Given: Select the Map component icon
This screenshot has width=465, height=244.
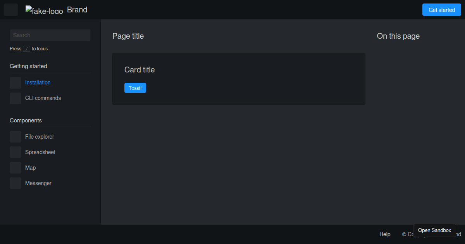Looking at the screenshot, I should pyautogui.click(x=15, y=167).
